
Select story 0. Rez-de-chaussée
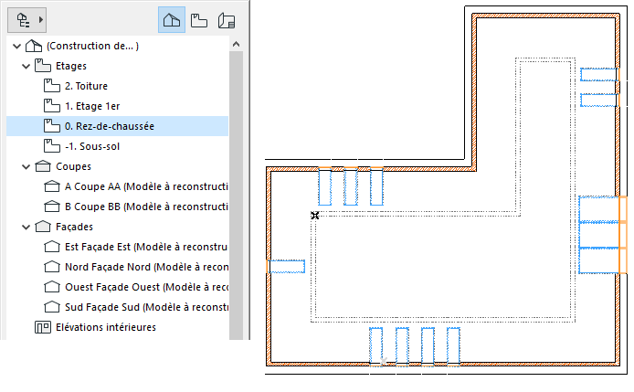coord(117,126)
